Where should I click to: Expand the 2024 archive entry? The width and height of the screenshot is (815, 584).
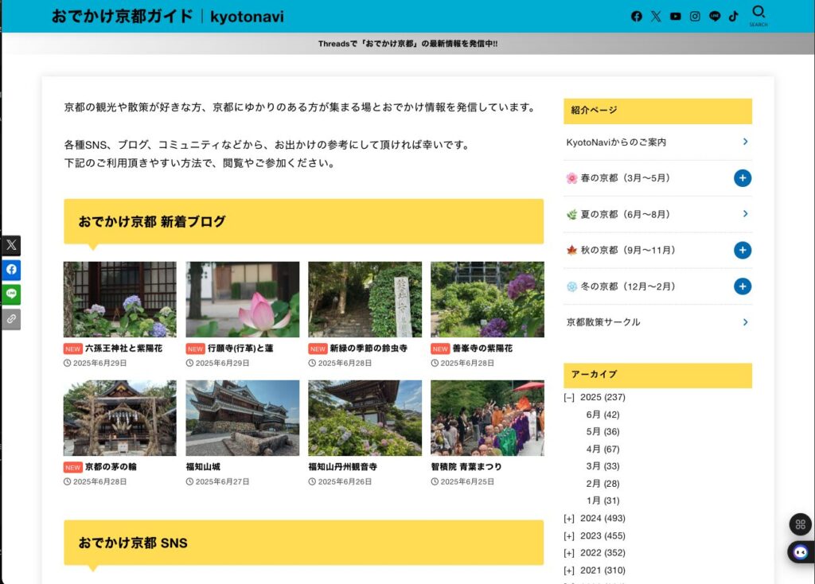pos(568,518)
